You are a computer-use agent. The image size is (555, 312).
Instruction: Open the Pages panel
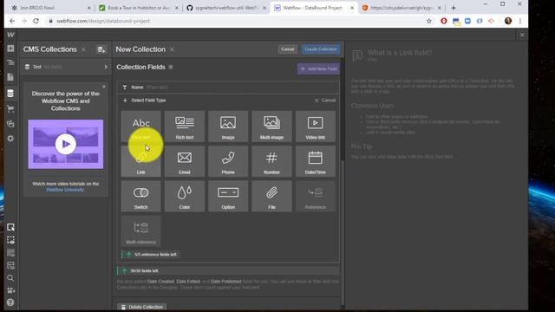[x=10, y=77]
